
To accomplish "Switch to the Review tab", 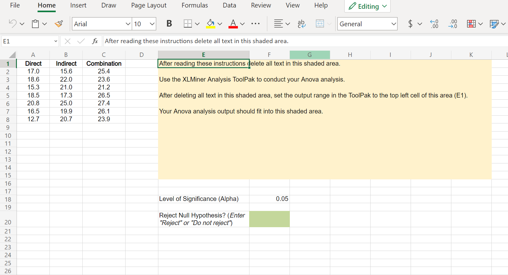I will 261,5.
